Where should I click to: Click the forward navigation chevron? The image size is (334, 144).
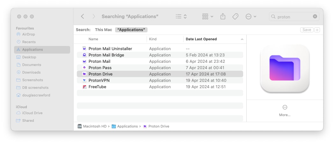pyautogui.click(x=93, y=16)
